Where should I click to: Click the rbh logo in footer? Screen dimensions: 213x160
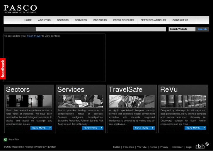(x=202, y=146)
